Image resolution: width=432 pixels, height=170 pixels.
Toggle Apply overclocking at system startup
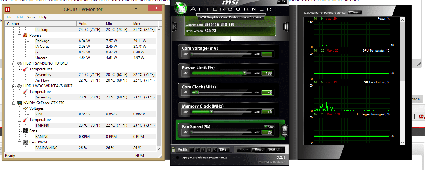click(178, 158)
